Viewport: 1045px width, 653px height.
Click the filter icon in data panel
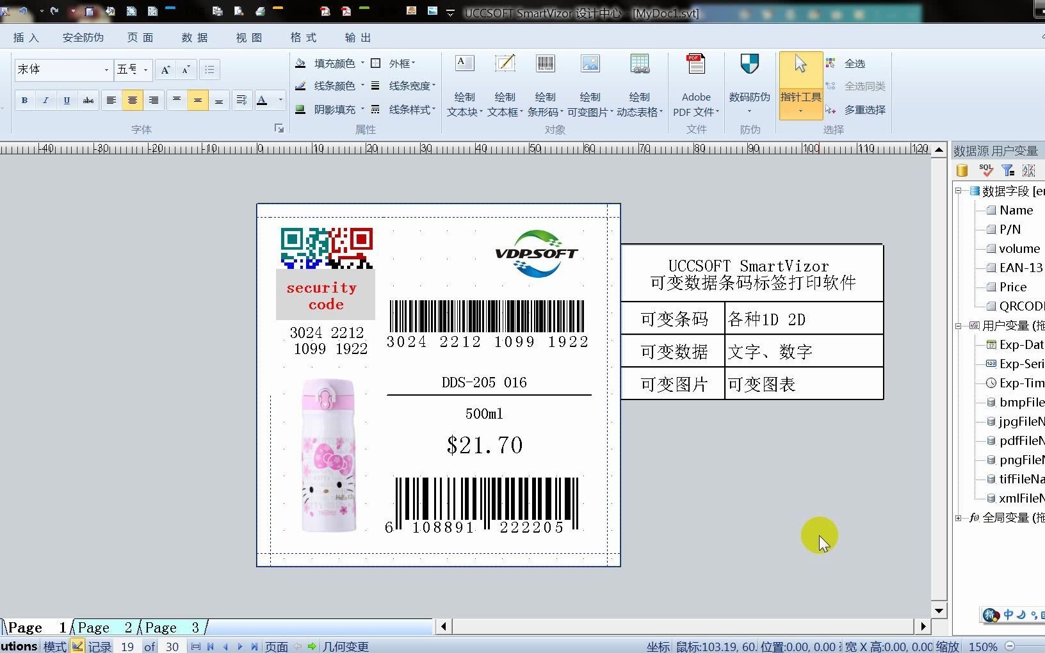coord(1008,170)
